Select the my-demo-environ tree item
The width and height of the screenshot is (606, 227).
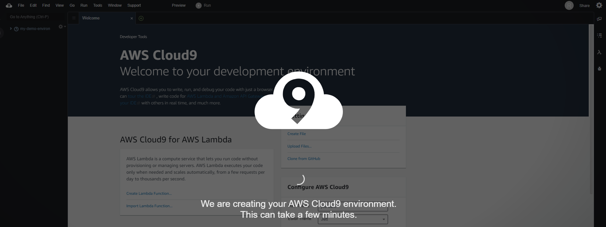[x=35, y=29]
